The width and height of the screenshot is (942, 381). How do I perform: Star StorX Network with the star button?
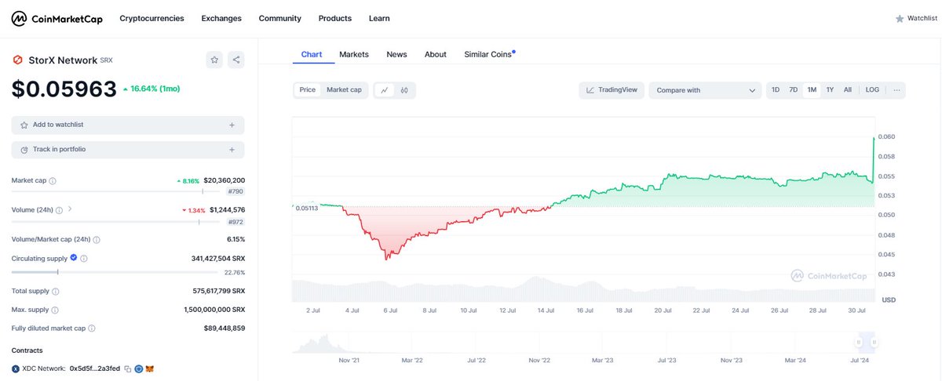click(x=214, y=60)
